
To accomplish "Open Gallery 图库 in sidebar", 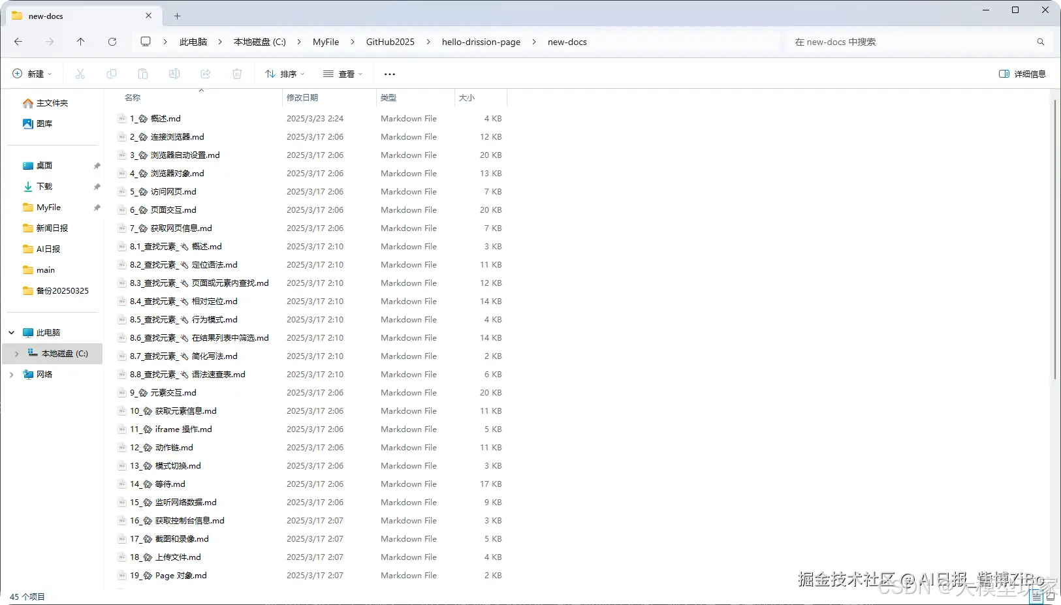I will (37, 124).
